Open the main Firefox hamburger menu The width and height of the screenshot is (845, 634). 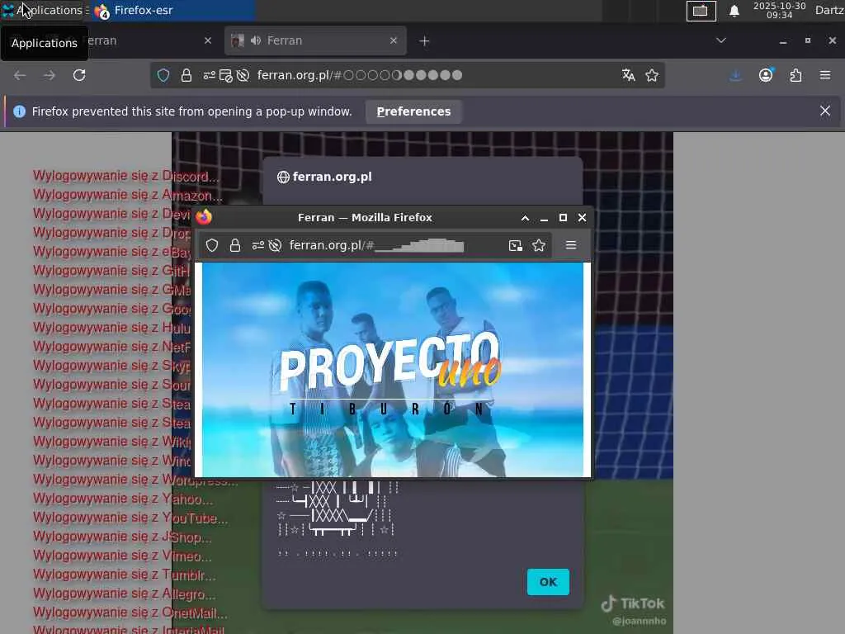click(x=825, y=75)
